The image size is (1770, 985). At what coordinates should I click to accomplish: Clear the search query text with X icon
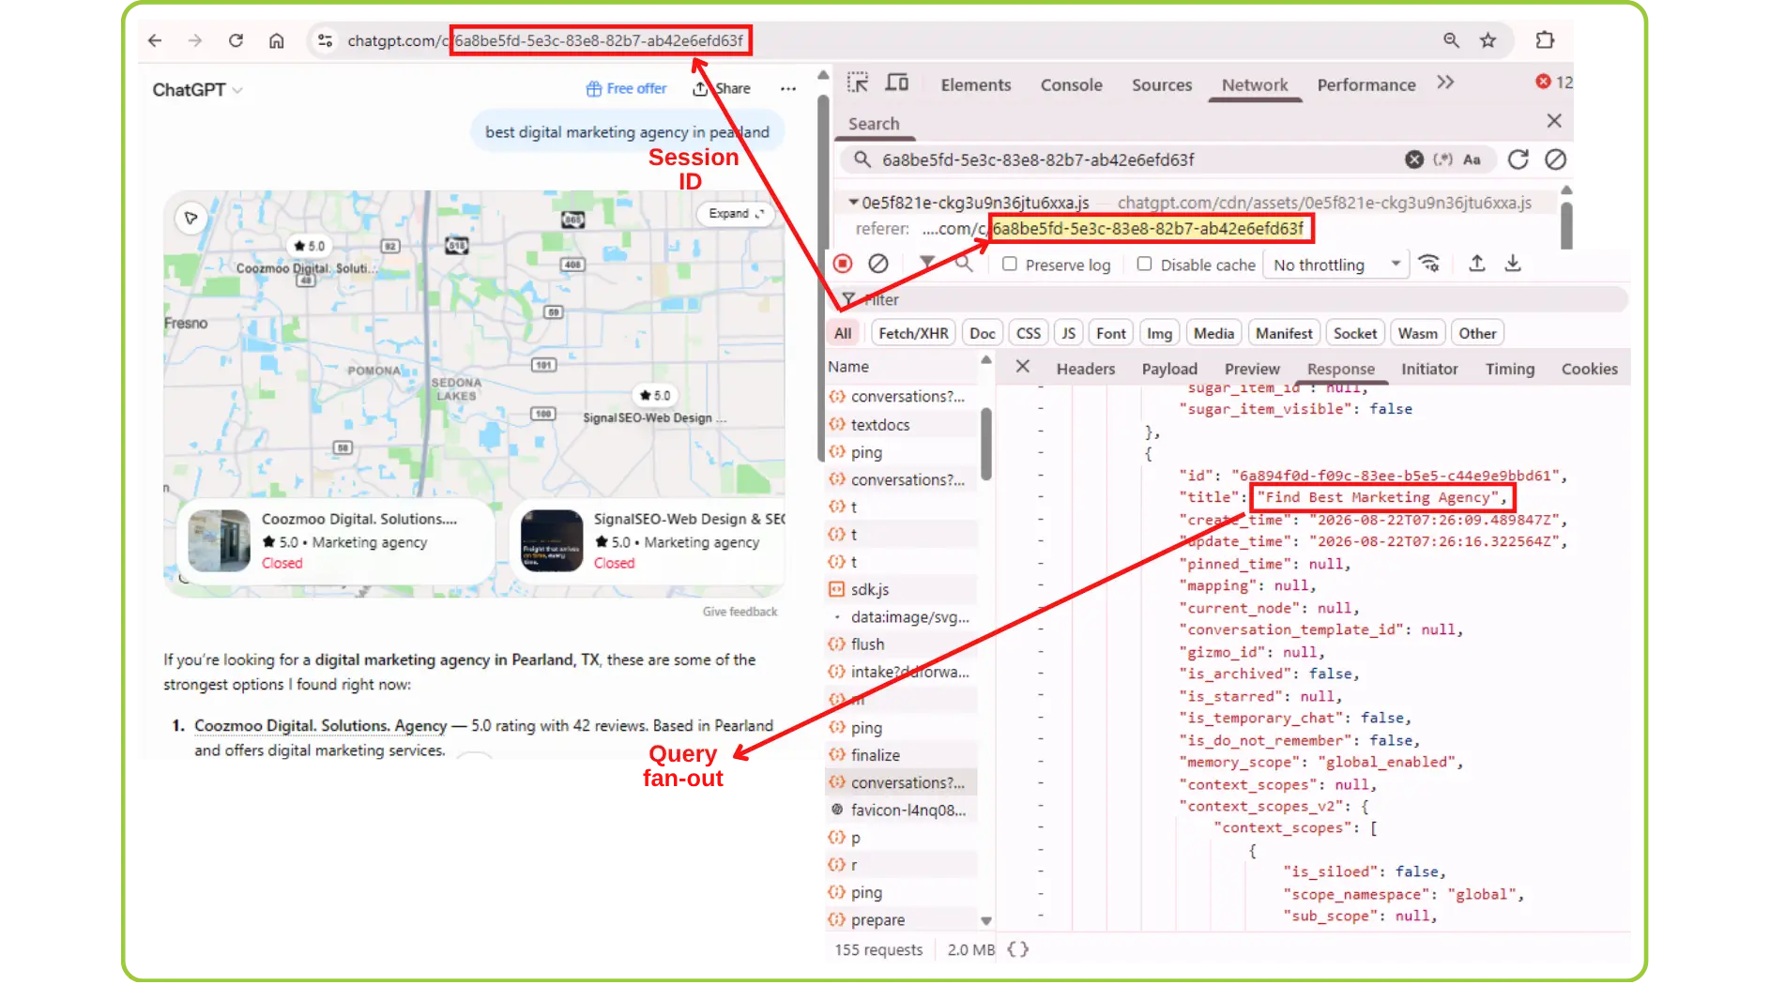[x=1414, y=159]
